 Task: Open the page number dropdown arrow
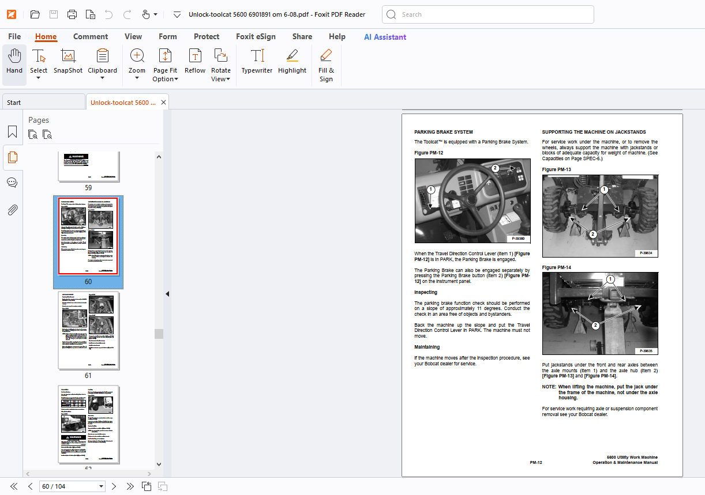pyautogui.click(x=102, y=486)
